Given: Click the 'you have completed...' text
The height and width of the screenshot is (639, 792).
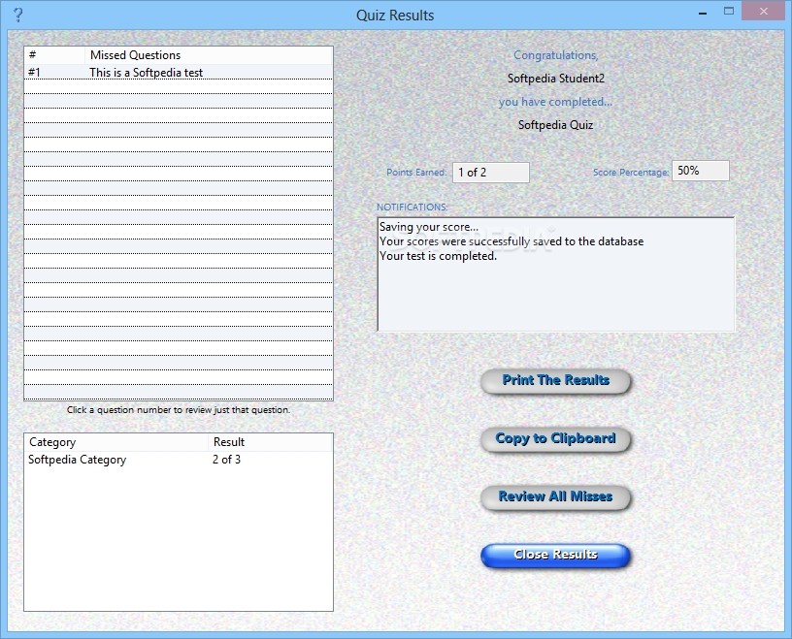Looking at the screenshot, I should (555, 102).
